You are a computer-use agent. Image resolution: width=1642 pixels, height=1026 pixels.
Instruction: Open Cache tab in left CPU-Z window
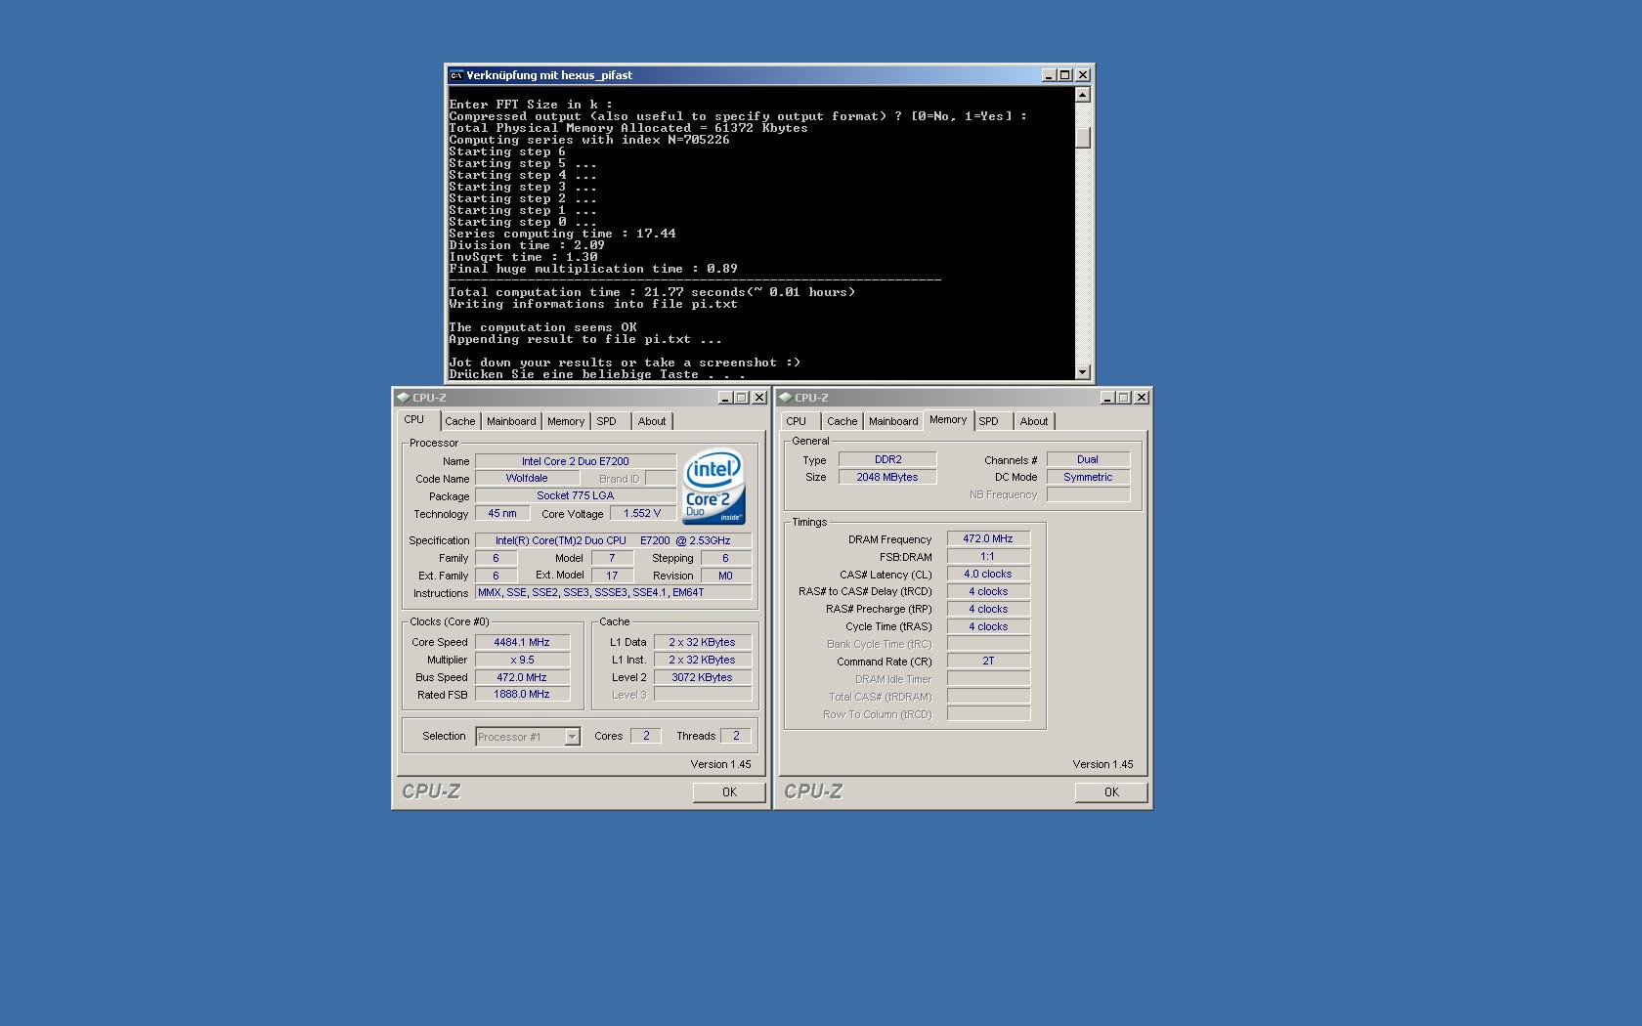point(460,421)
